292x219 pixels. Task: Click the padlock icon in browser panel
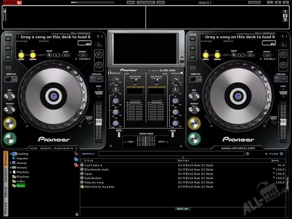pos(77,214)
